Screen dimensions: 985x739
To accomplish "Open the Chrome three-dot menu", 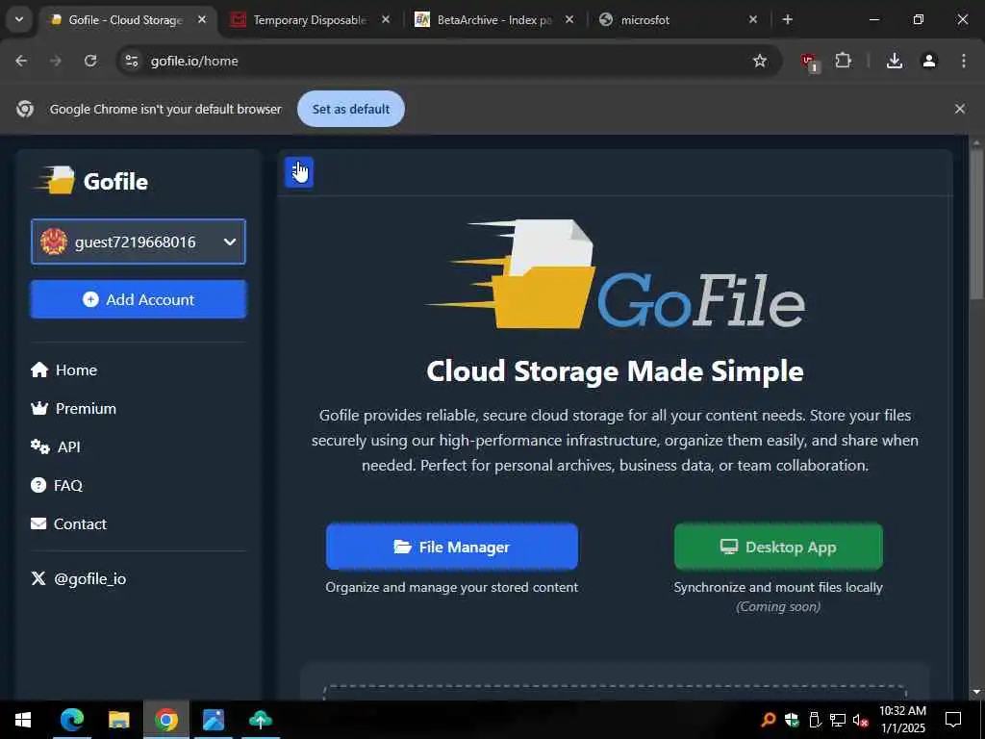I will (964, 61).
